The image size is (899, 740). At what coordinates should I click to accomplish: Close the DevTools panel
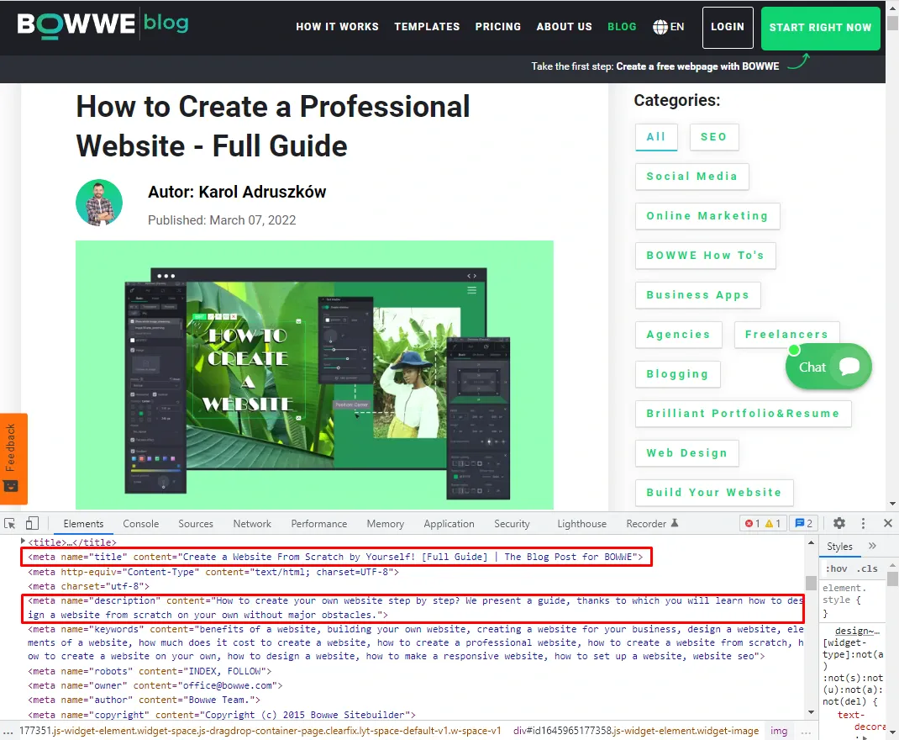click(x=887, y=523)
